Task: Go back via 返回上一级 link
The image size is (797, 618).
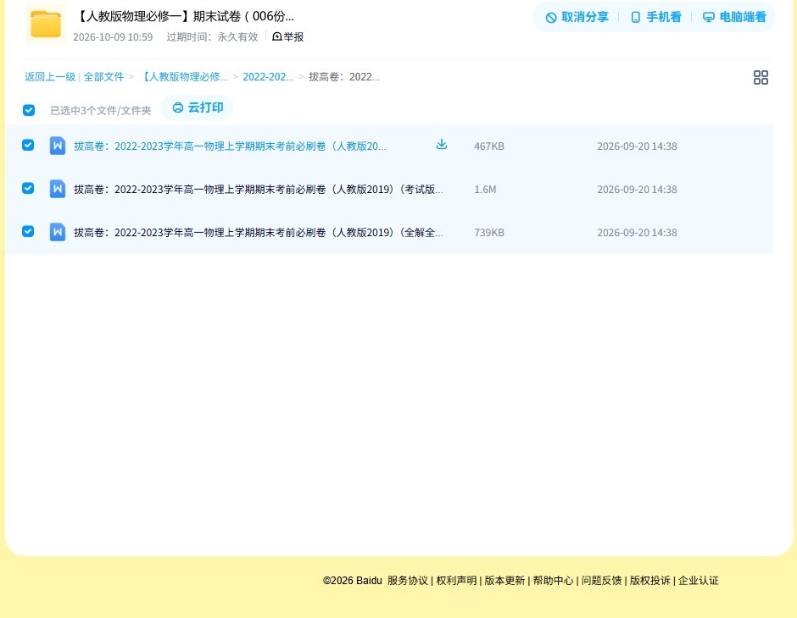Action: coord(50,77)
